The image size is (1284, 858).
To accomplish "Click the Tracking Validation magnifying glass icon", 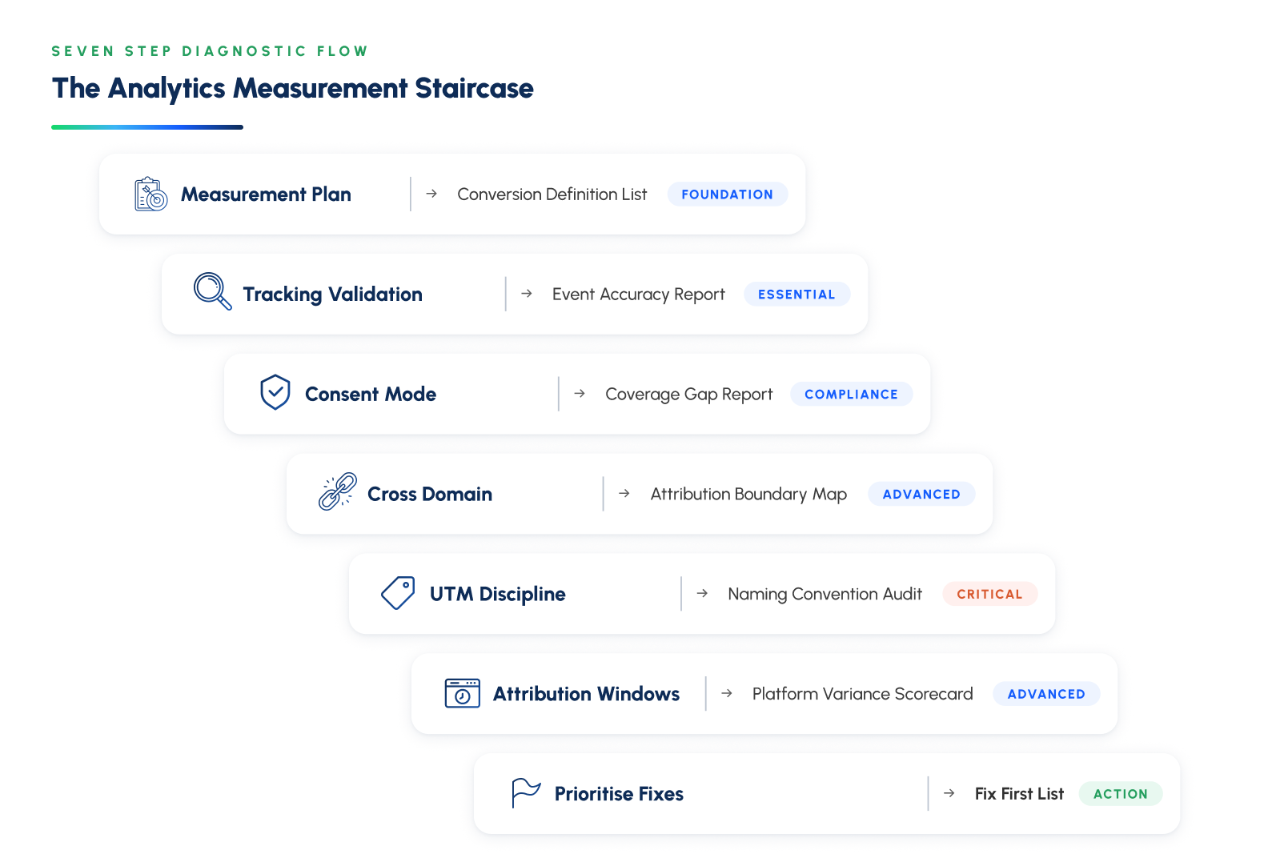I will pos(213,291).
